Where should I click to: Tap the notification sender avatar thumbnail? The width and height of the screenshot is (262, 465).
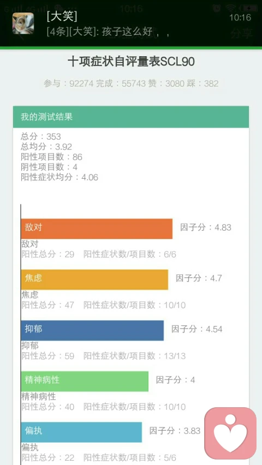[23, 23]
